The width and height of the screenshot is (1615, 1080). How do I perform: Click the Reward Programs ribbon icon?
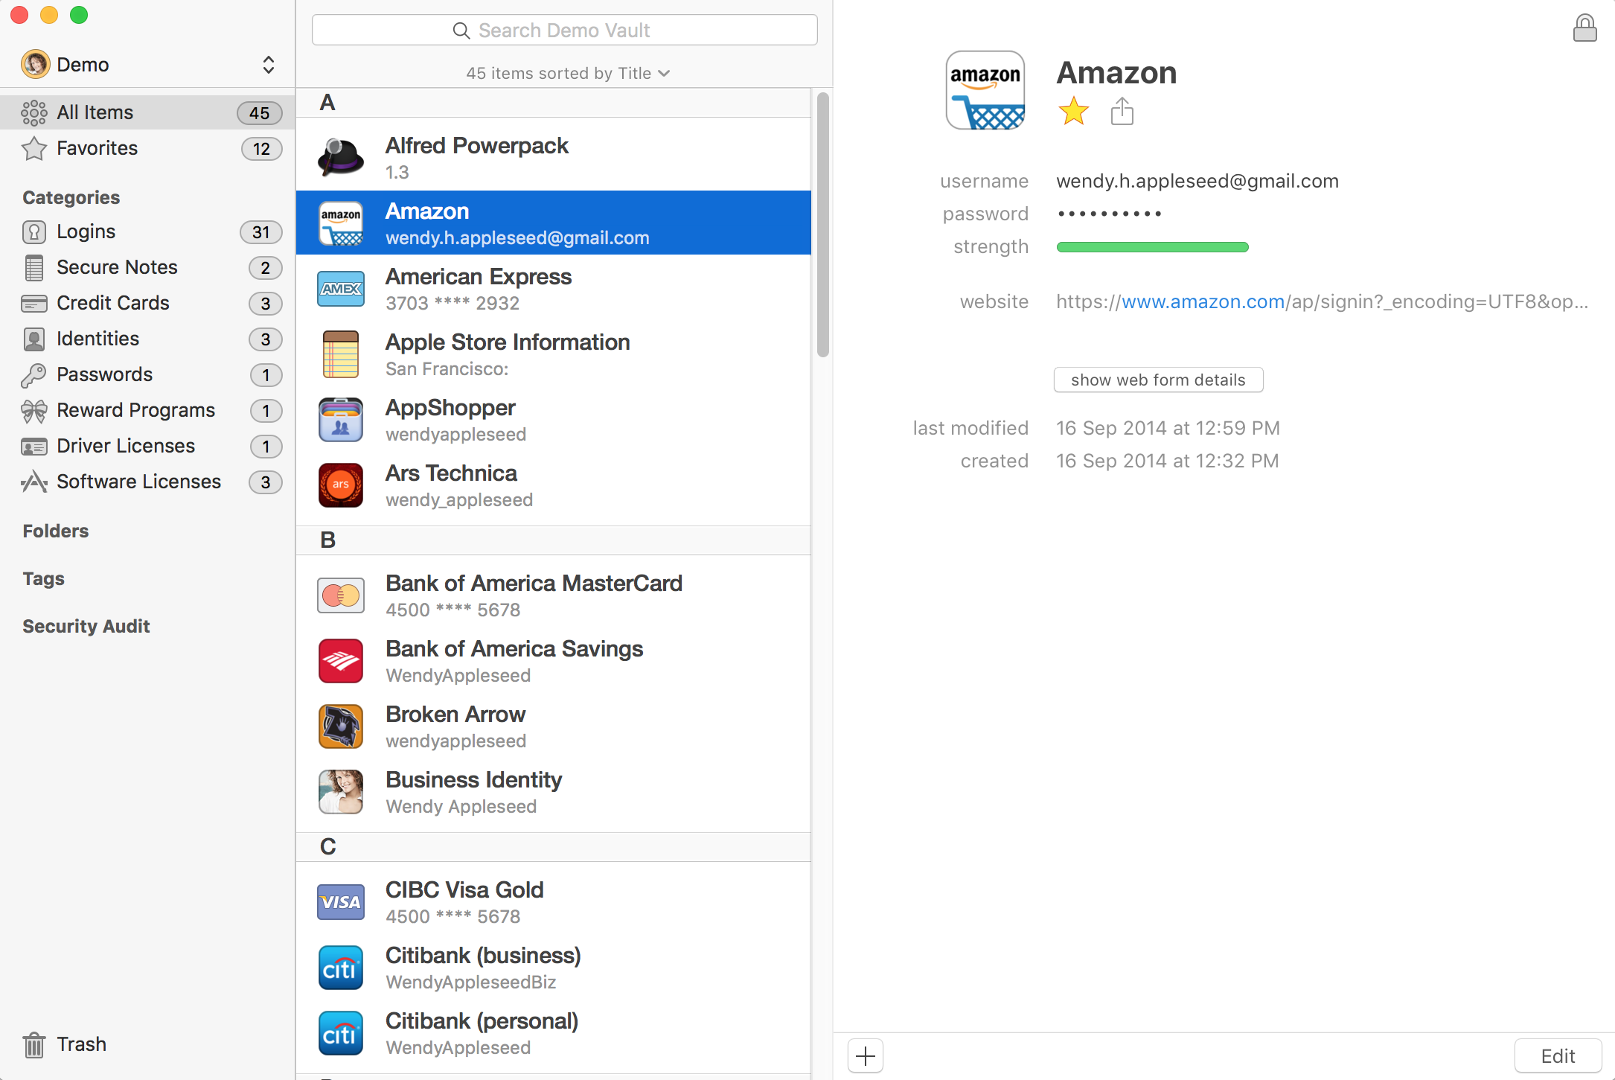pos(33,411)
